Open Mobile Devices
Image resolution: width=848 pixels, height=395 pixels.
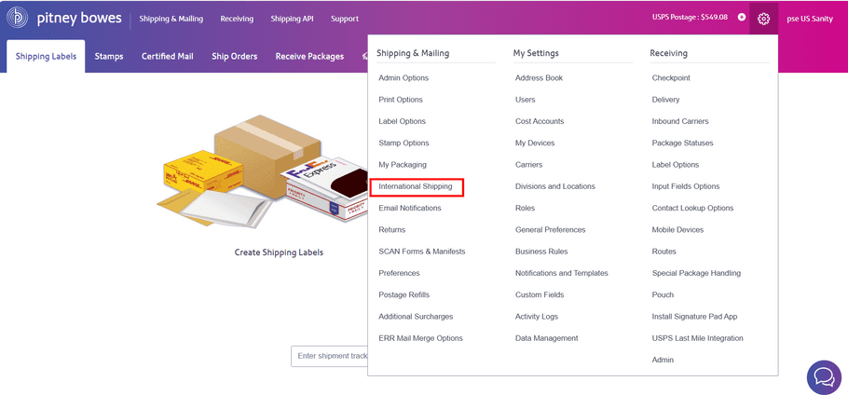pyautogui.click(x=677, y=230)
